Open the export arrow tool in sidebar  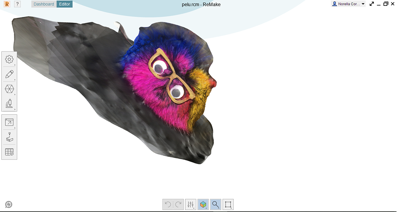[x=9, y=122]
